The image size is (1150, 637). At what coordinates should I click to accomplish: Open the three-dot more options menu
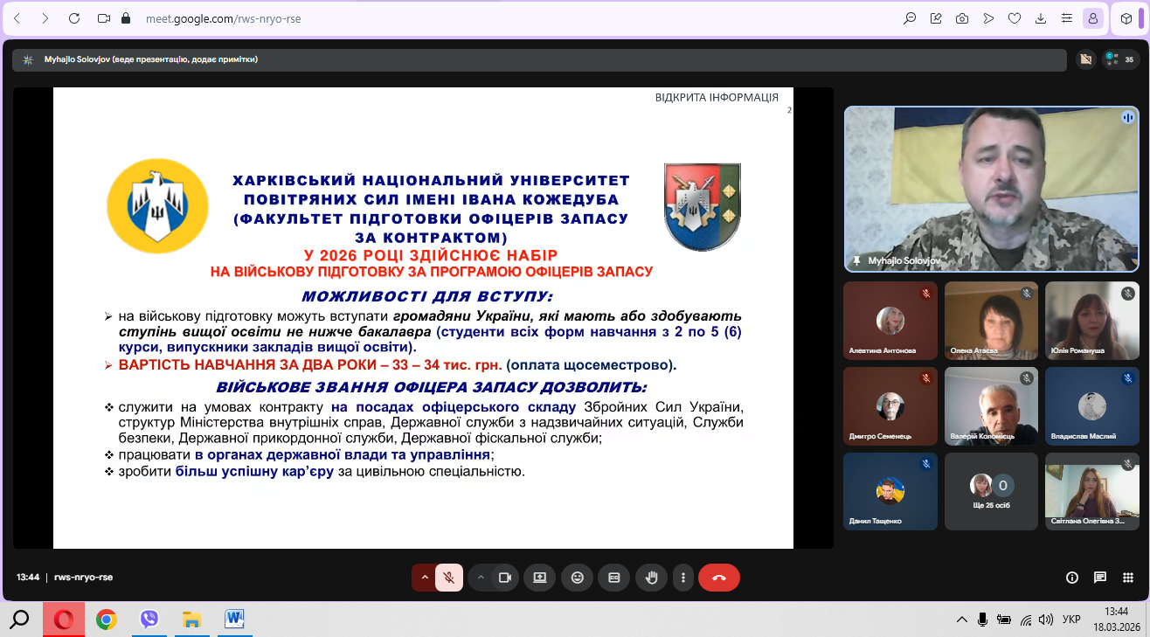coord(682,578)
